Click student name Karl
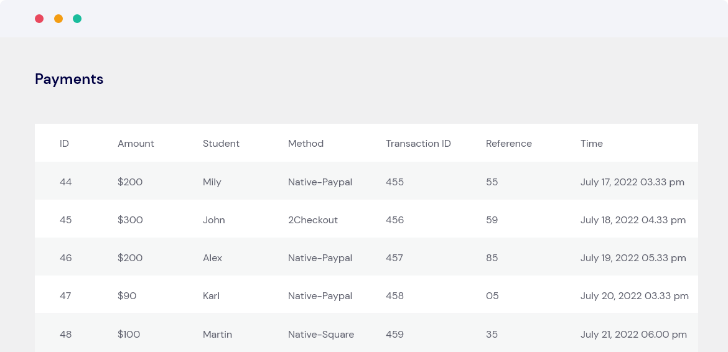728x352 pixels. tap(211, 296)
